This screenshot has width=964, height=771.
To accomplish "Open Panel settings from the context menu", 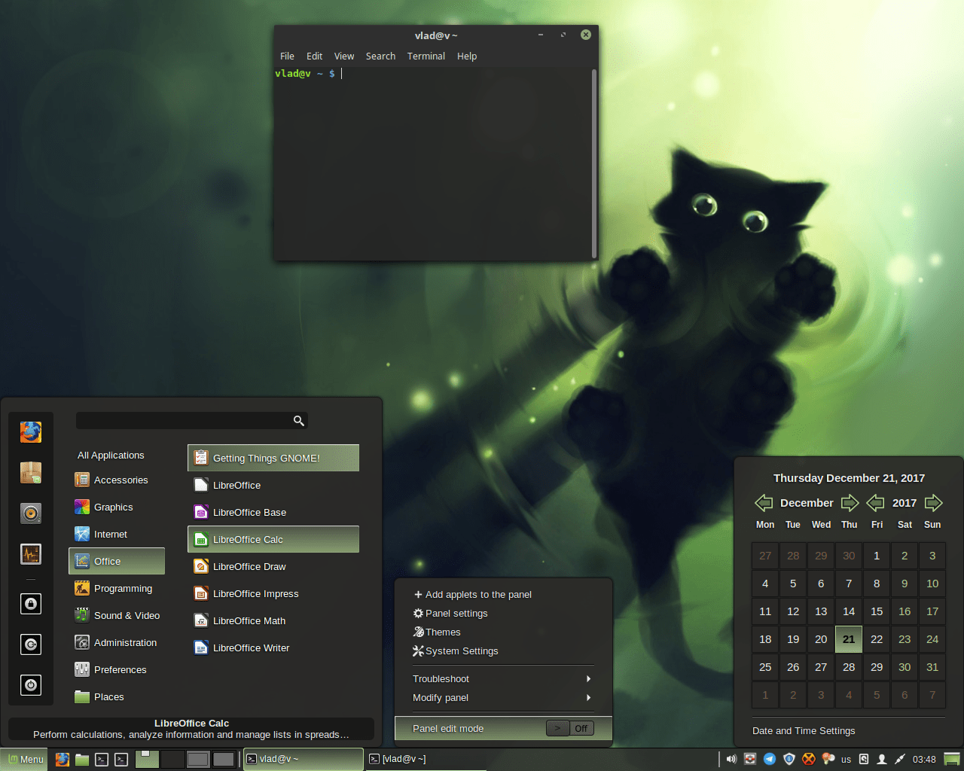I will click(x=503, y=614).
